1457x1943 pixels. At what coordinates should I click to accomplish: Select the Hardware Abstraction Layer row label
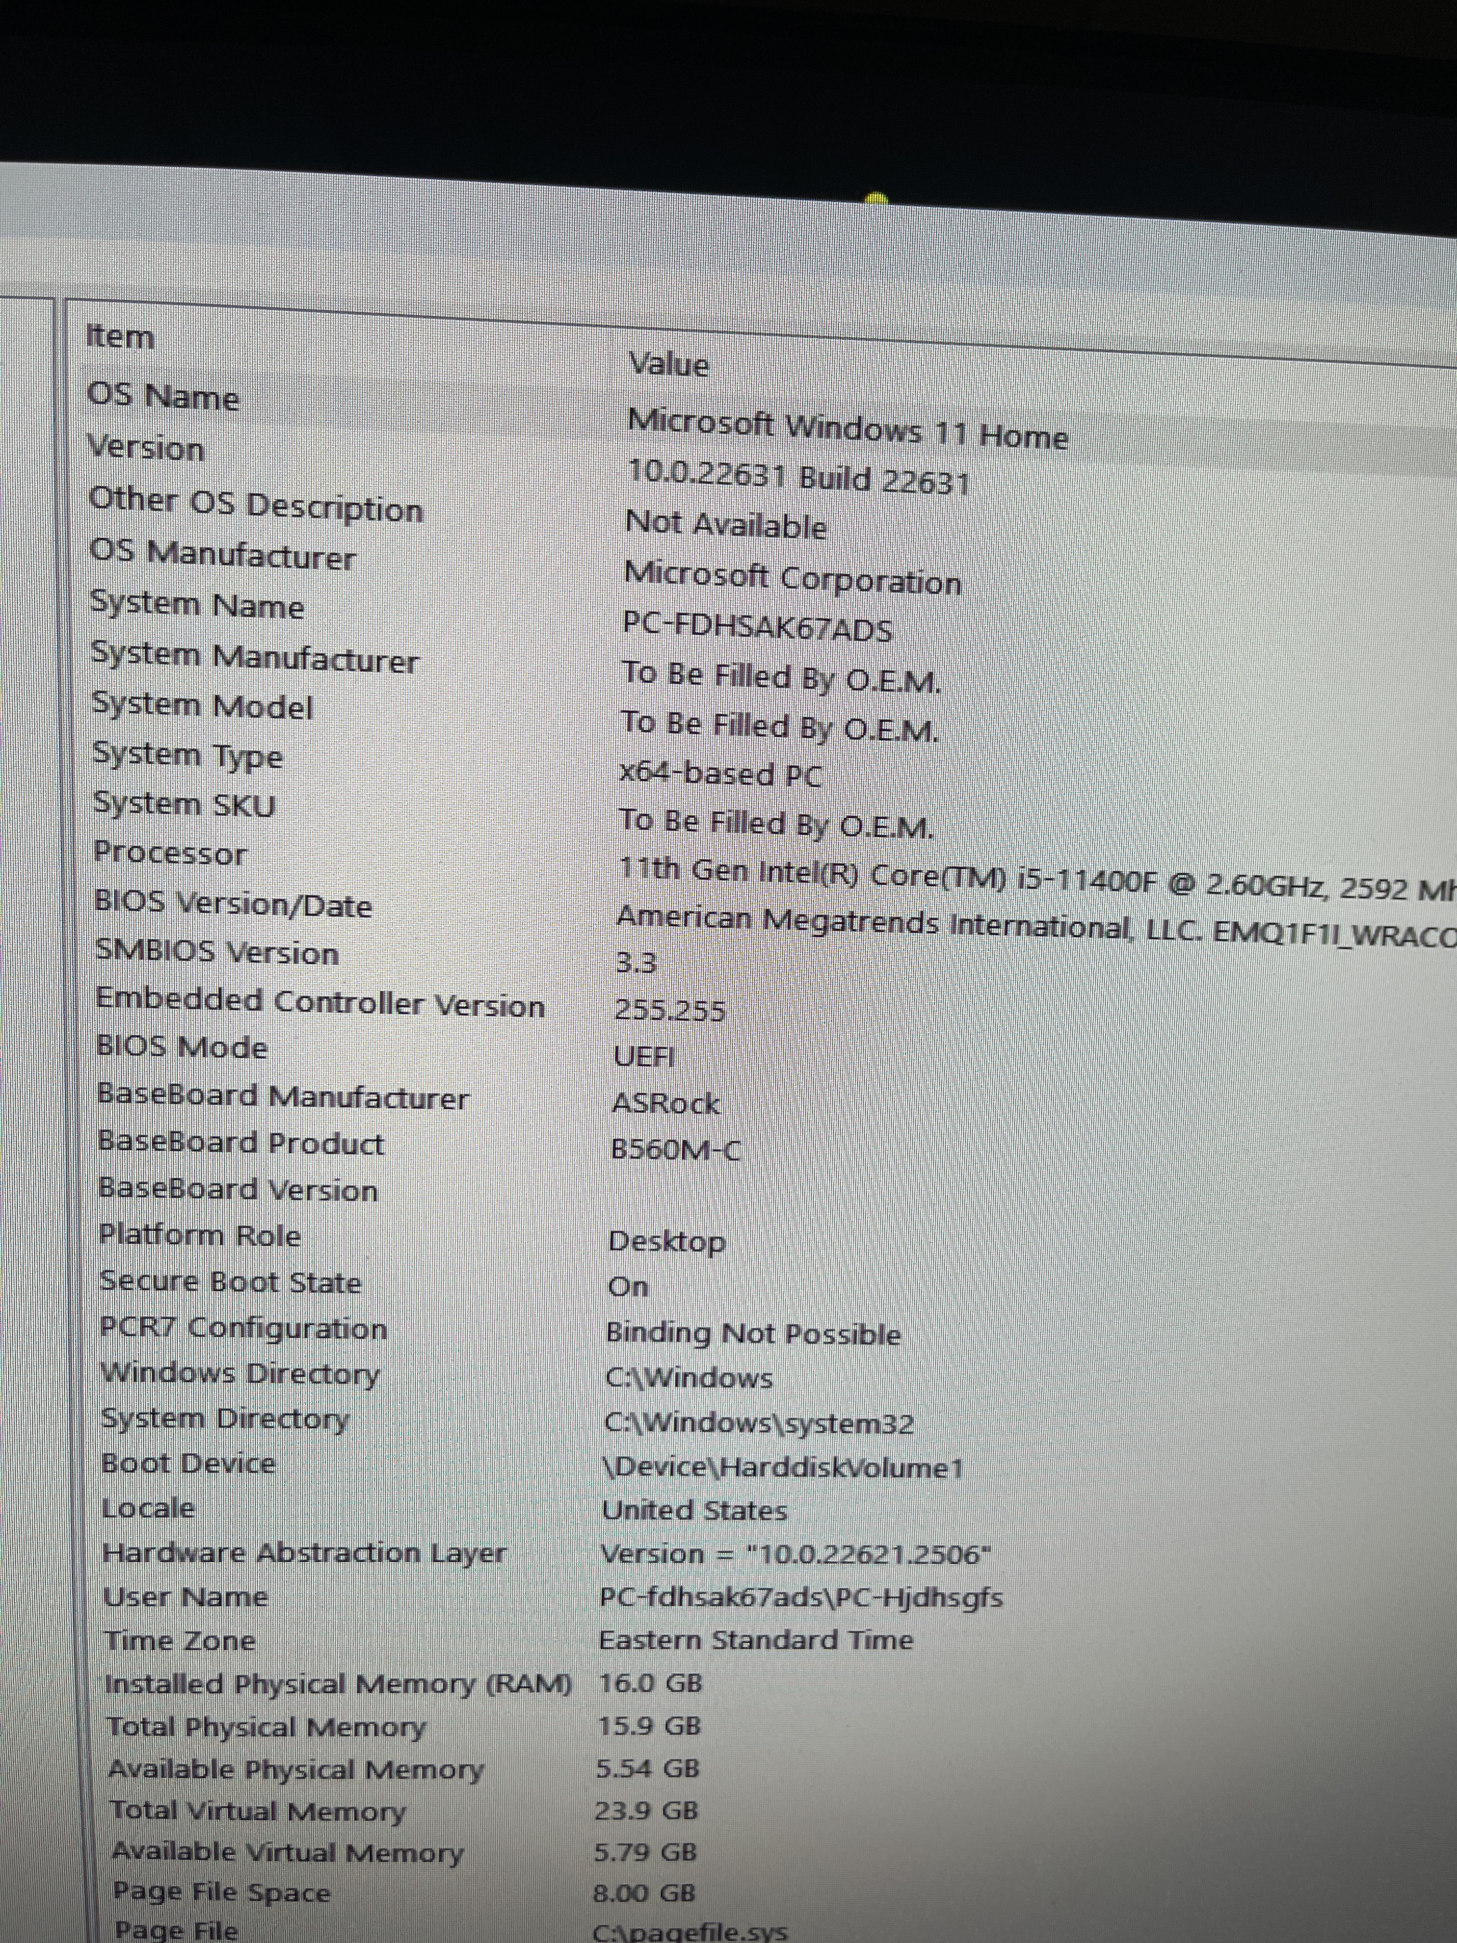pos(305,1553)
